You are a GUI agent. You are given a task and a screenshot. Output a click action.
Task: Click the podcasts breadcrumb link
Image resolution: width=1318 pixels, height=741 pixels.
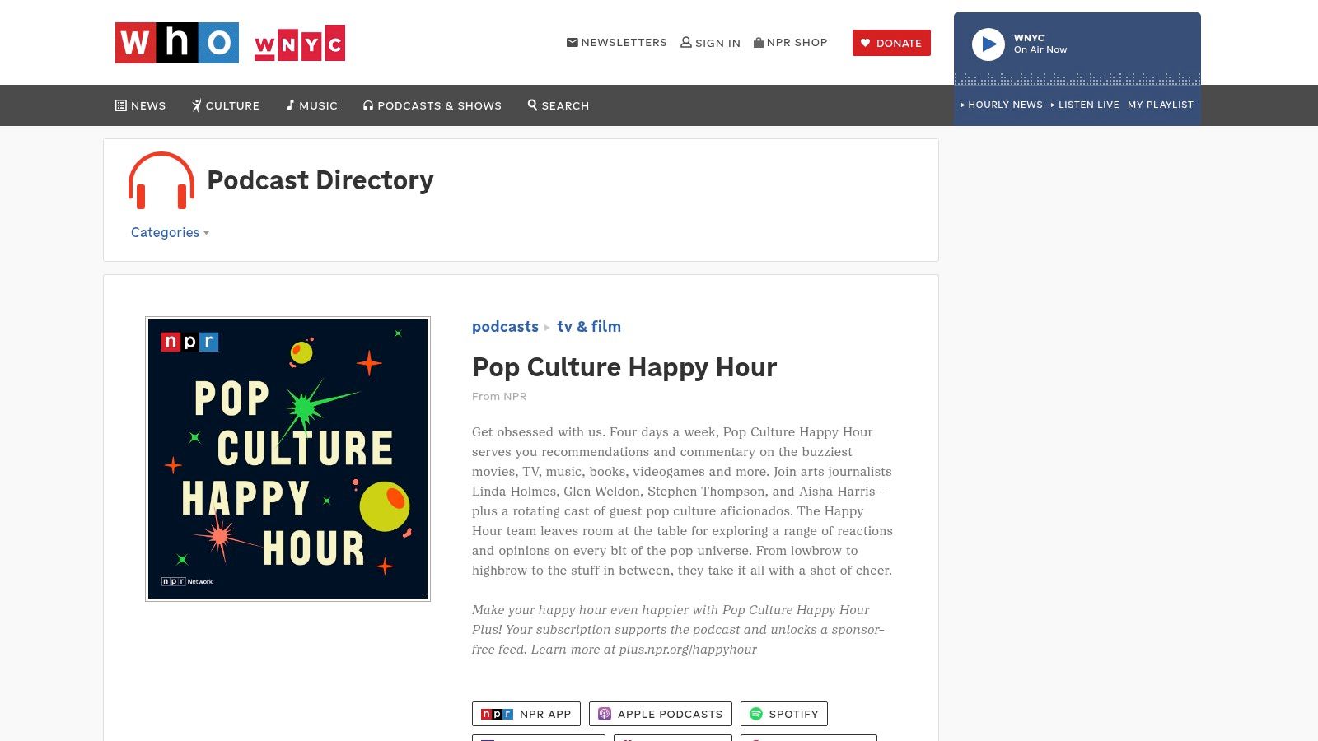point(505,326)
